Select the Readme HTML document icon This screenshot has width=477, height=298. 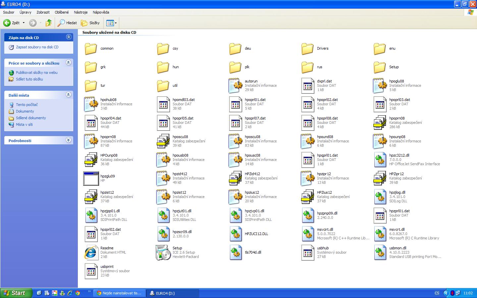pos(91,253)
